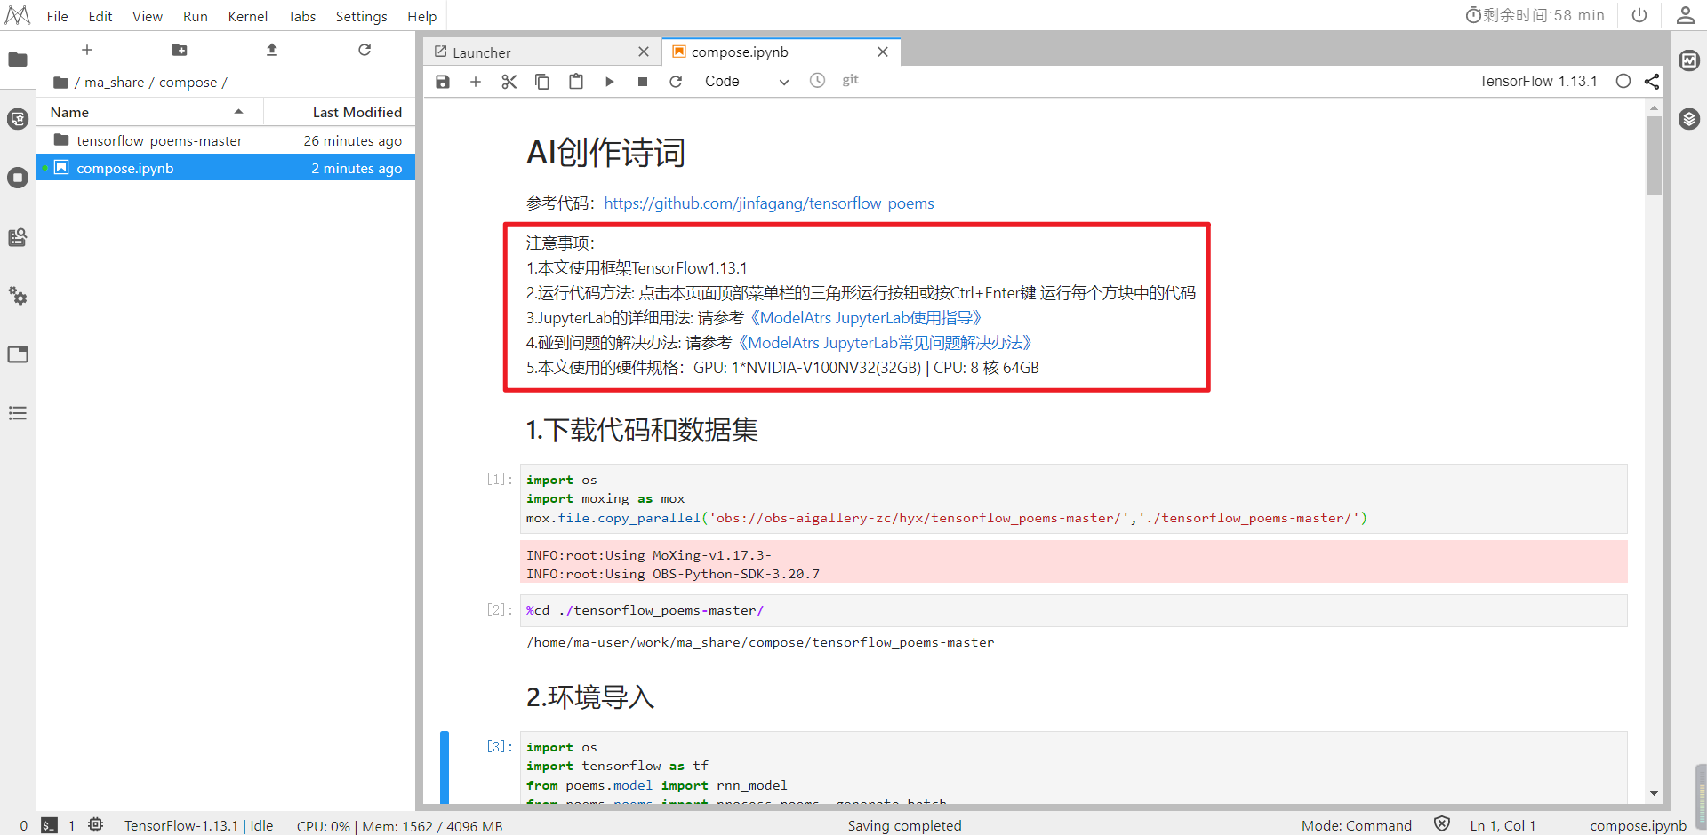Create a new launcher with plus icon
1707x835 pixels.
87,50
